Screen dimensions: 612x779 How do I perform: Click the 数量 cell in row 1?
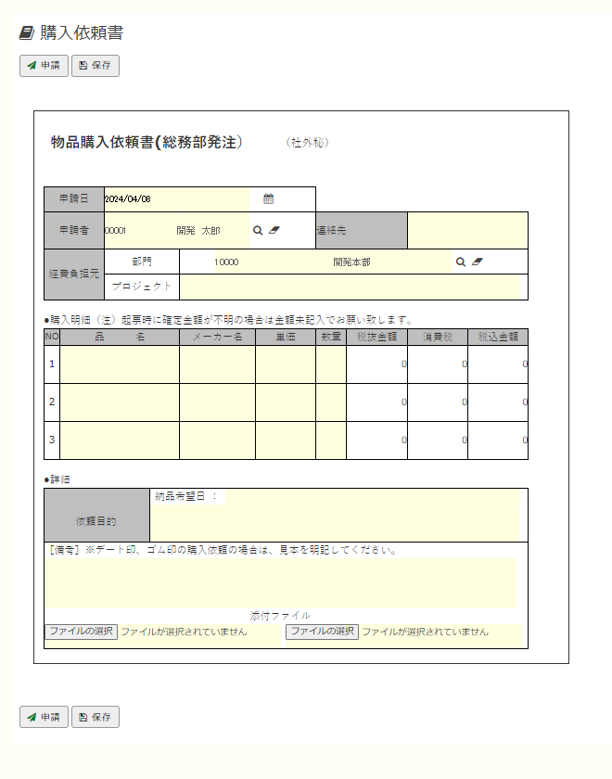point(331,364)
